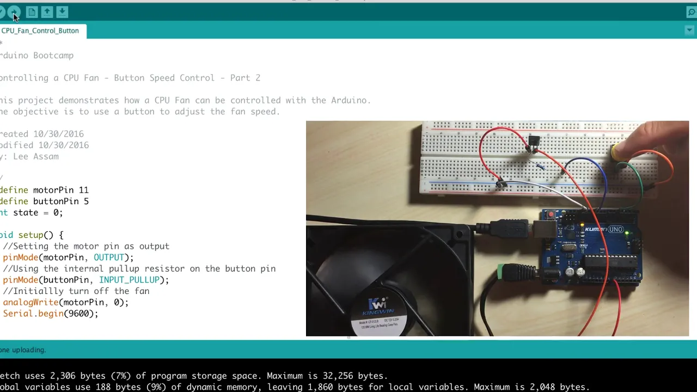Open a sketch with the up-arrow icon
Image resolution: width=697 pixels, height=392 pixels.
(47, 12)
